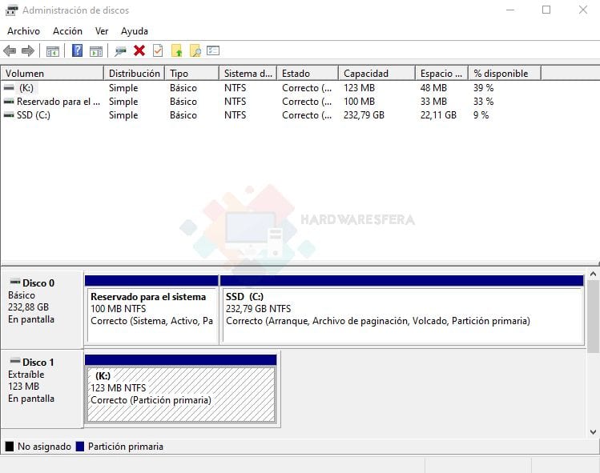This screenshot has height=473, width=600.
Task: Click the settings list view toolbar icon
Action: (x=213, y=50)
